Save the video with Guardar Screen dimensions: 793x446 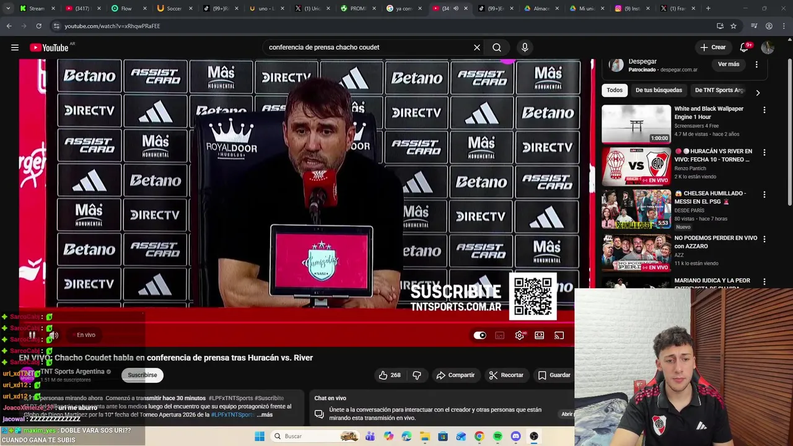coord(554,375)
